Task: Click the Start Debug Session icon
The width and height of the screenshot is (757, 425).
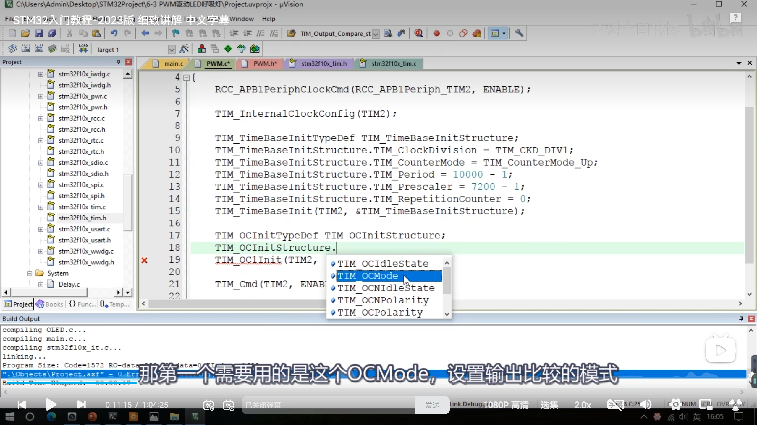Action: pyautogui.click(x=418, y=33)
